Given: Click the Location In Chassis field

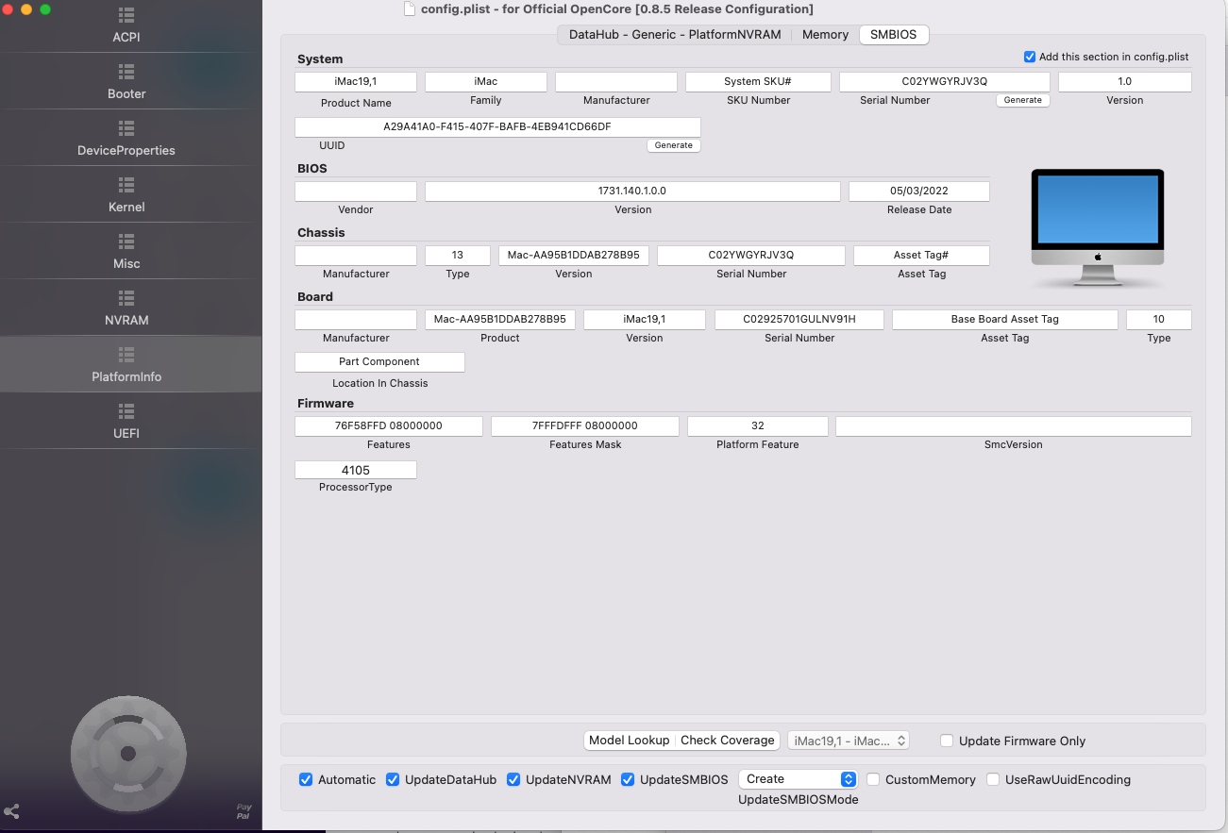Looking at the screenshot, I should click(x=379, y=362).
